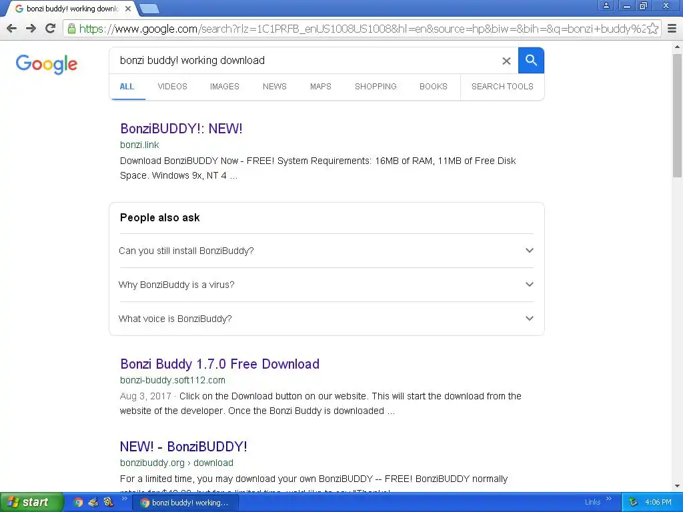Screen dimensions: 683x512
Task: Switch to the ALL results tab
Action: [x=127, y=87]
